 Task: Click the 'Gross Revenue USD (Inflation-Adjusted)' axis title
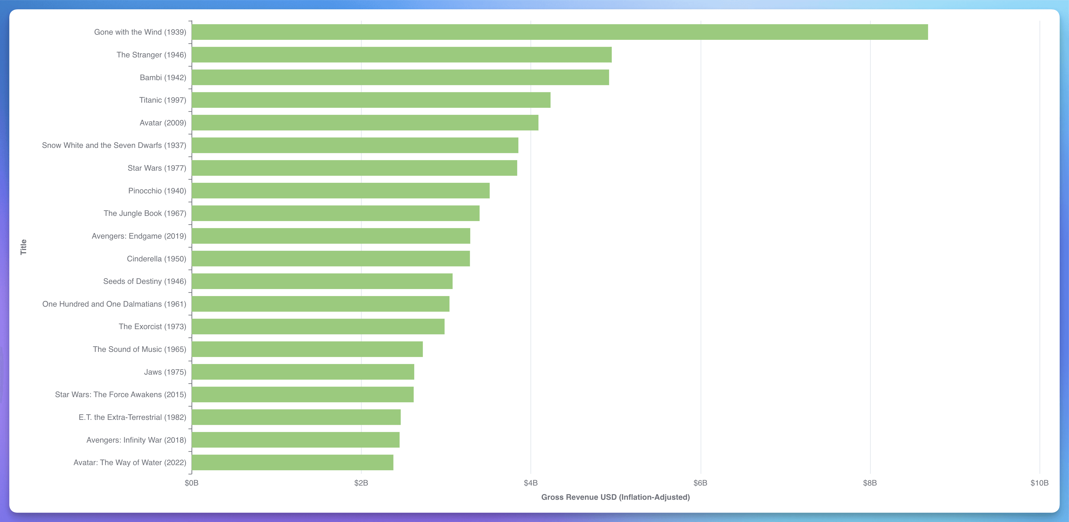pyautogui.click(x=615, y=497)
